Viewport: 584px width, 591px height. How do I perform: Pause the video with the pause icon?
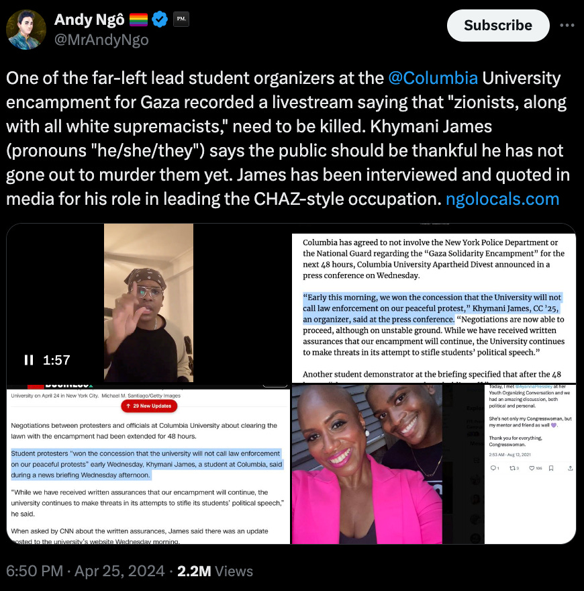(x=29, y=360)
